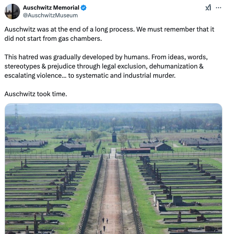227x234 pixels.
Task: Click the electricity pylon in the photo
Action: click(x=16, y=117)
